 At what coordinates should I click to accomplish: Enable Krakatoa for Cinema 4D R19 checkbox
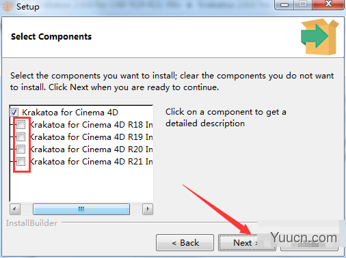(21, 137)
